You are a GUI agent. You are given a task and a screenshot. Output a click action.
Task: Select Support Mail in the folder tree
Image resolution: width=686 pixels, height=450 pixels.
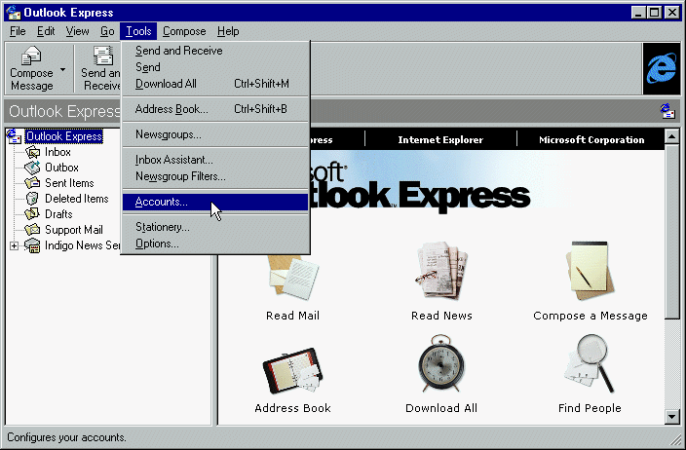pyautogui.click(x=73, y=230)
